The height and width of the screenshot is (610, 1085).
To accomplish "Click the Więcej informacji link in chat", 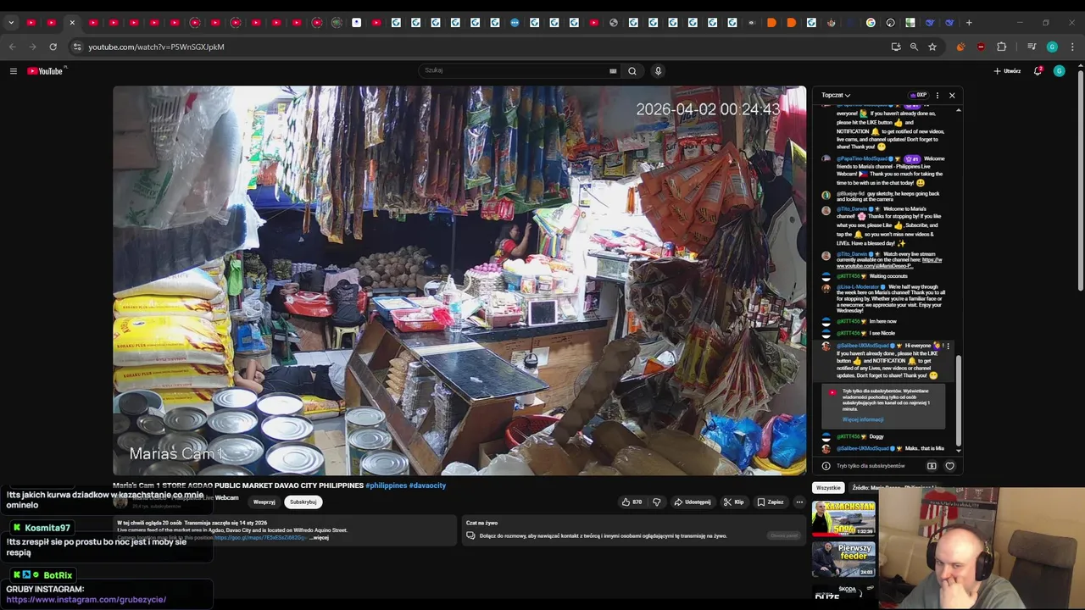I will point(863,419).
